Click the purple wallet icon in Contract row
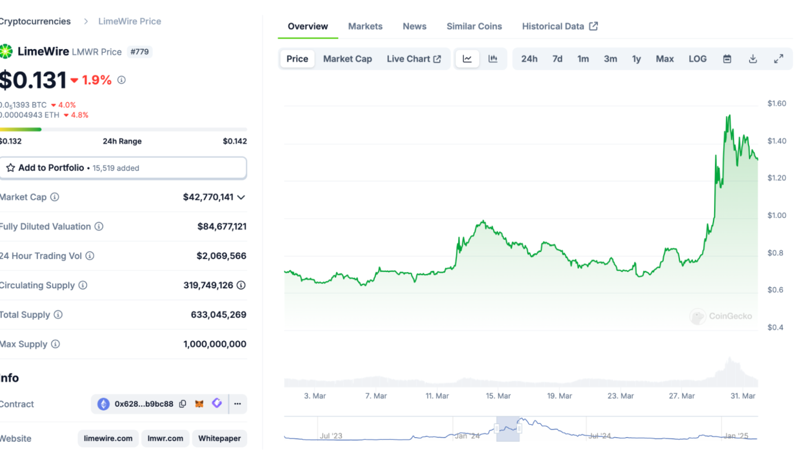The height and width of the screenshot is (450, 800). pos(217,404)
